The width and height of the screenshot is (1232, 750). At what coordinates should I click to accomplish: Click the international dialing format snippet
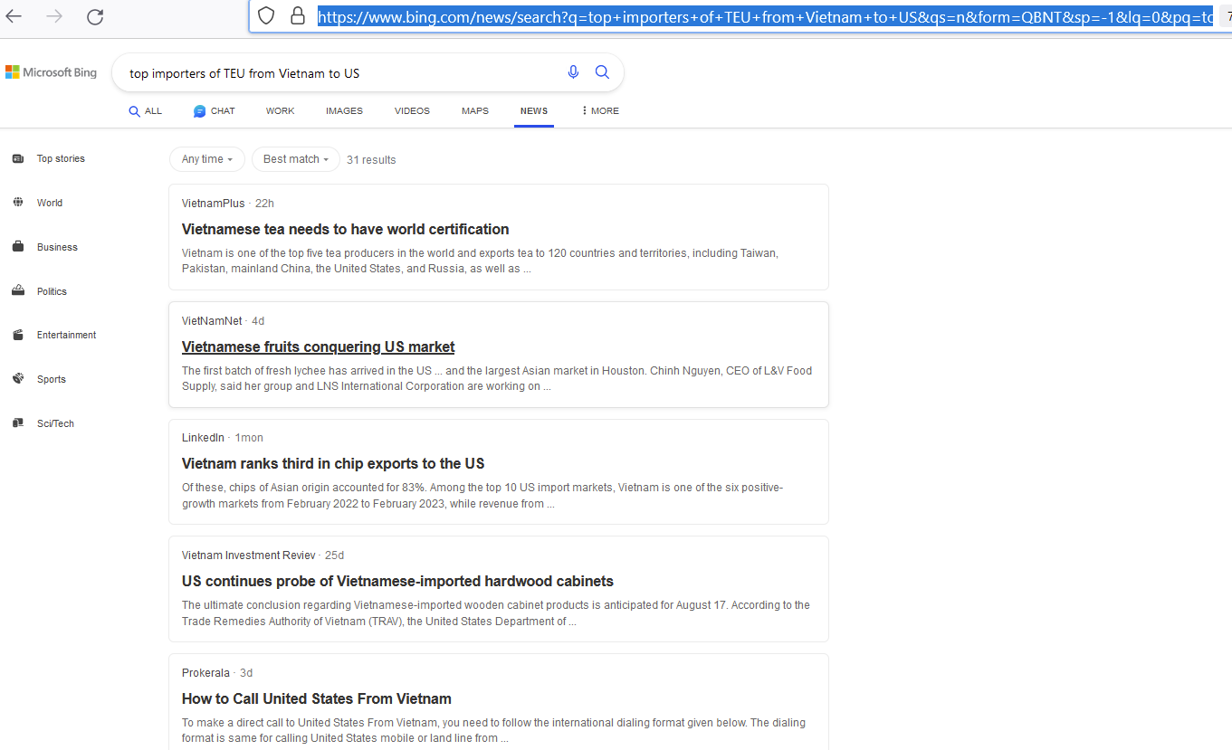[x=493, y=731]
